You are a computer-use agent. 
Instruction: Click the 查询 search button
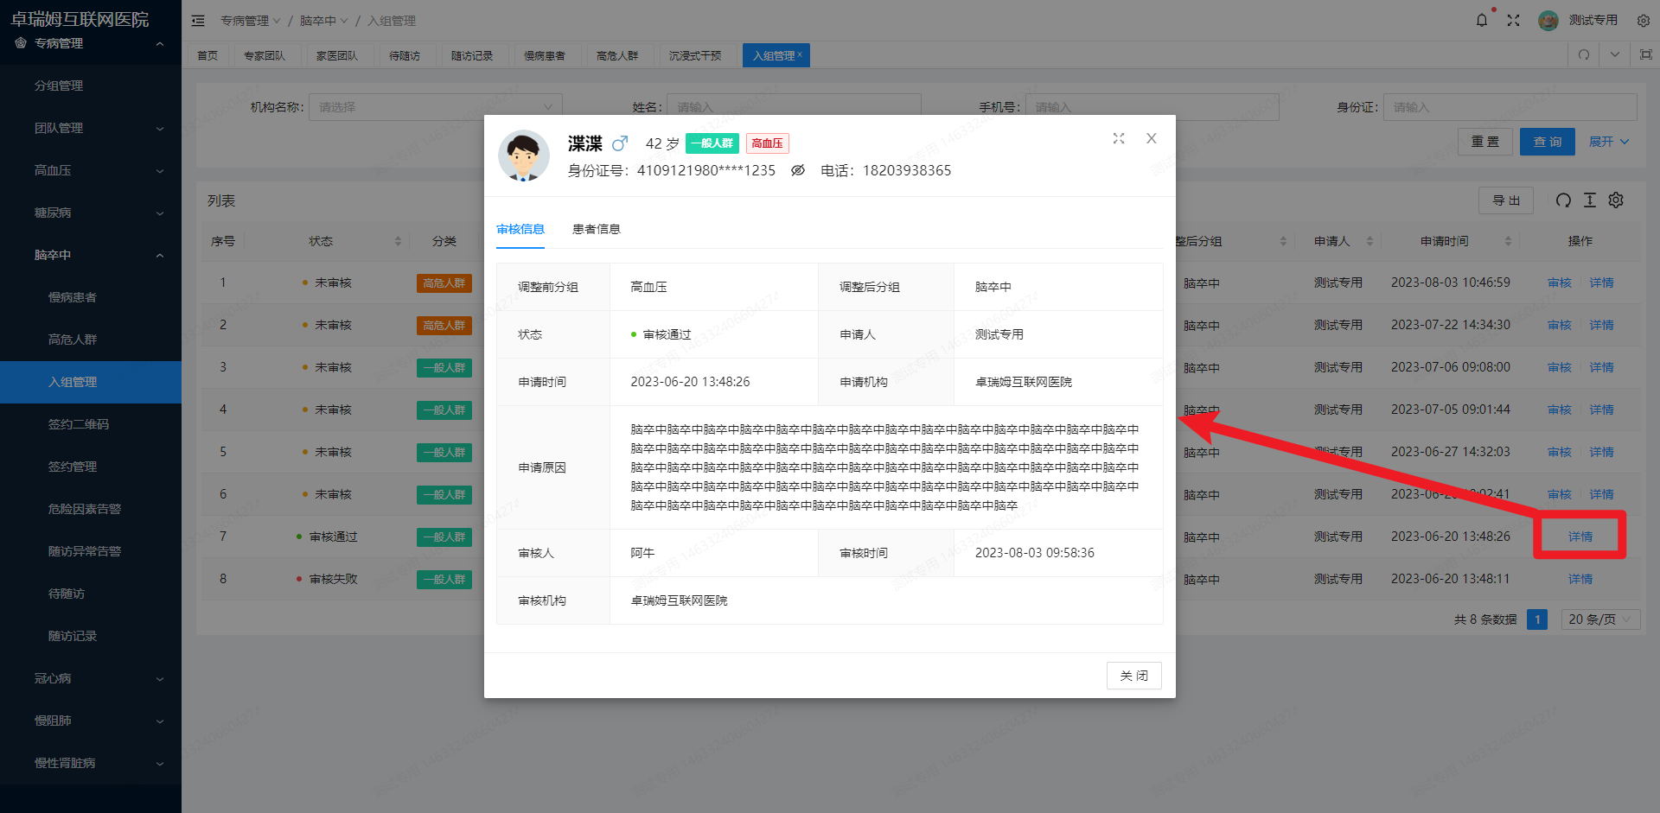click(x=1547, y=141)
